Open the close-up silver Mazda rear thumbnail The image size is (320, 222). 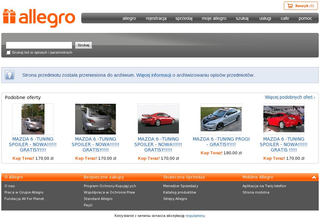click(95, 119)
